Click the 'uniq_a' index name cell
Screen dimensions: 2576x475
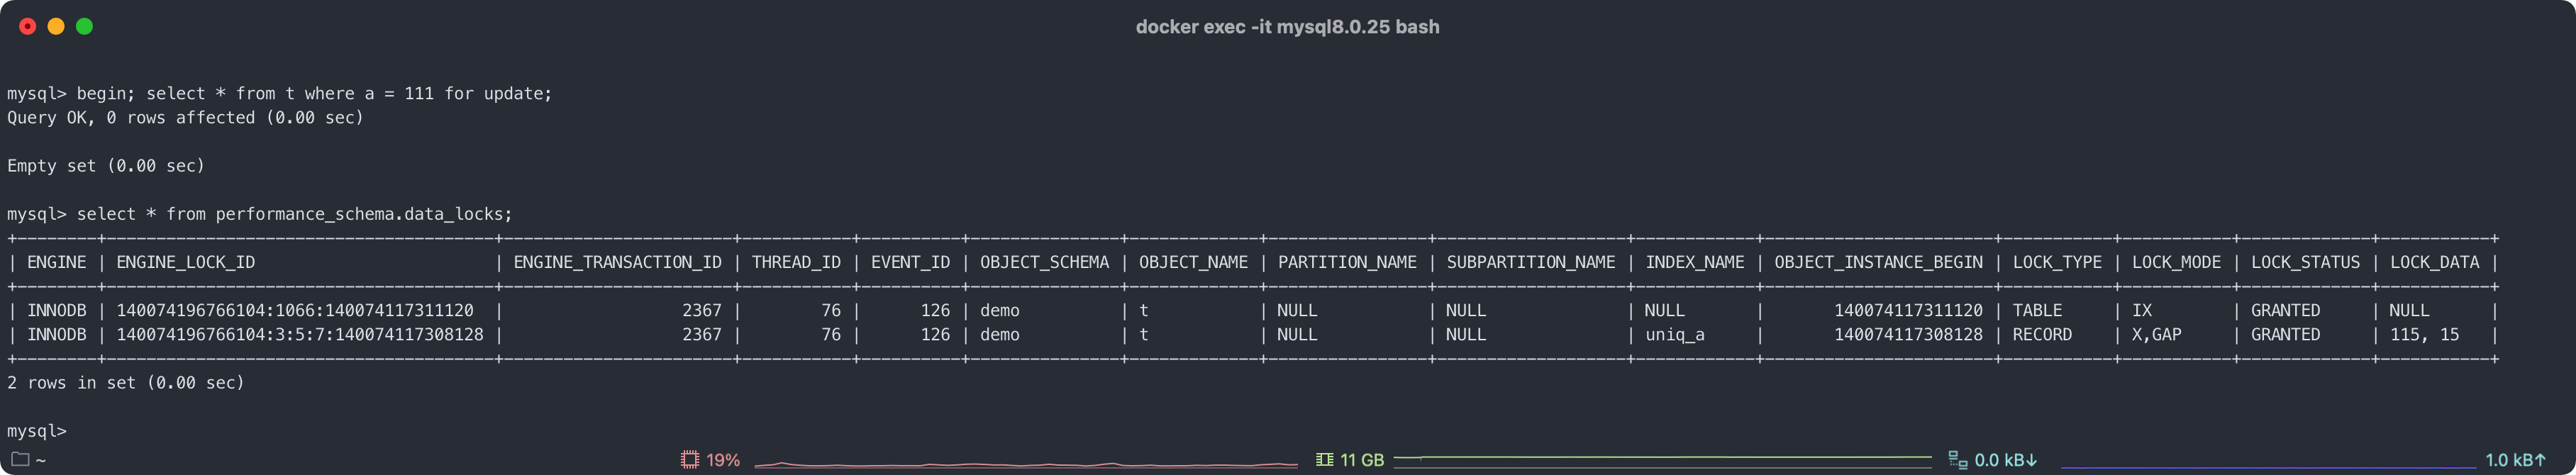pyautogui.click(x=1675, y=335)
